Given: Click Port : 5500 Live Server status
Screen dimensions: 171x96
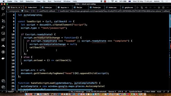Looking at the screenshot, I should pos(150,92).
